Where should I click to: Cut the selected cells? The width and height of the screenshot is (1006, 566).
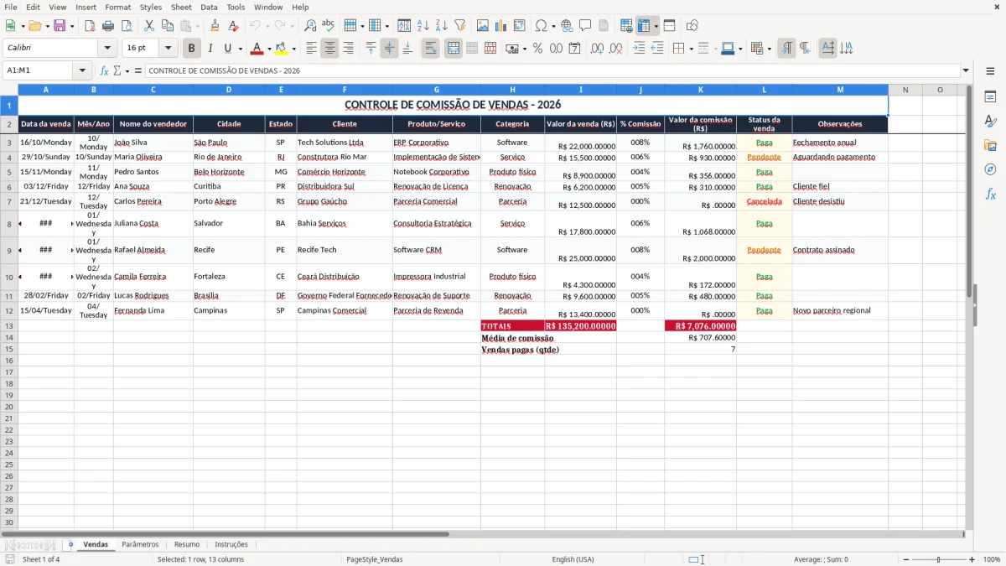pyautogui.click(x=149, y=26)
